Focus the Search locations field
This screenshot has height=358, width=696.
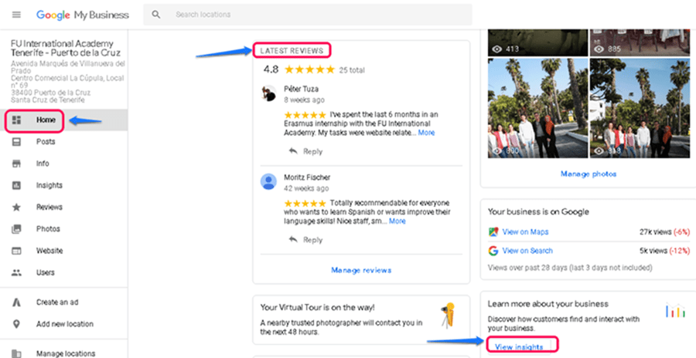(x=307, y=15)
